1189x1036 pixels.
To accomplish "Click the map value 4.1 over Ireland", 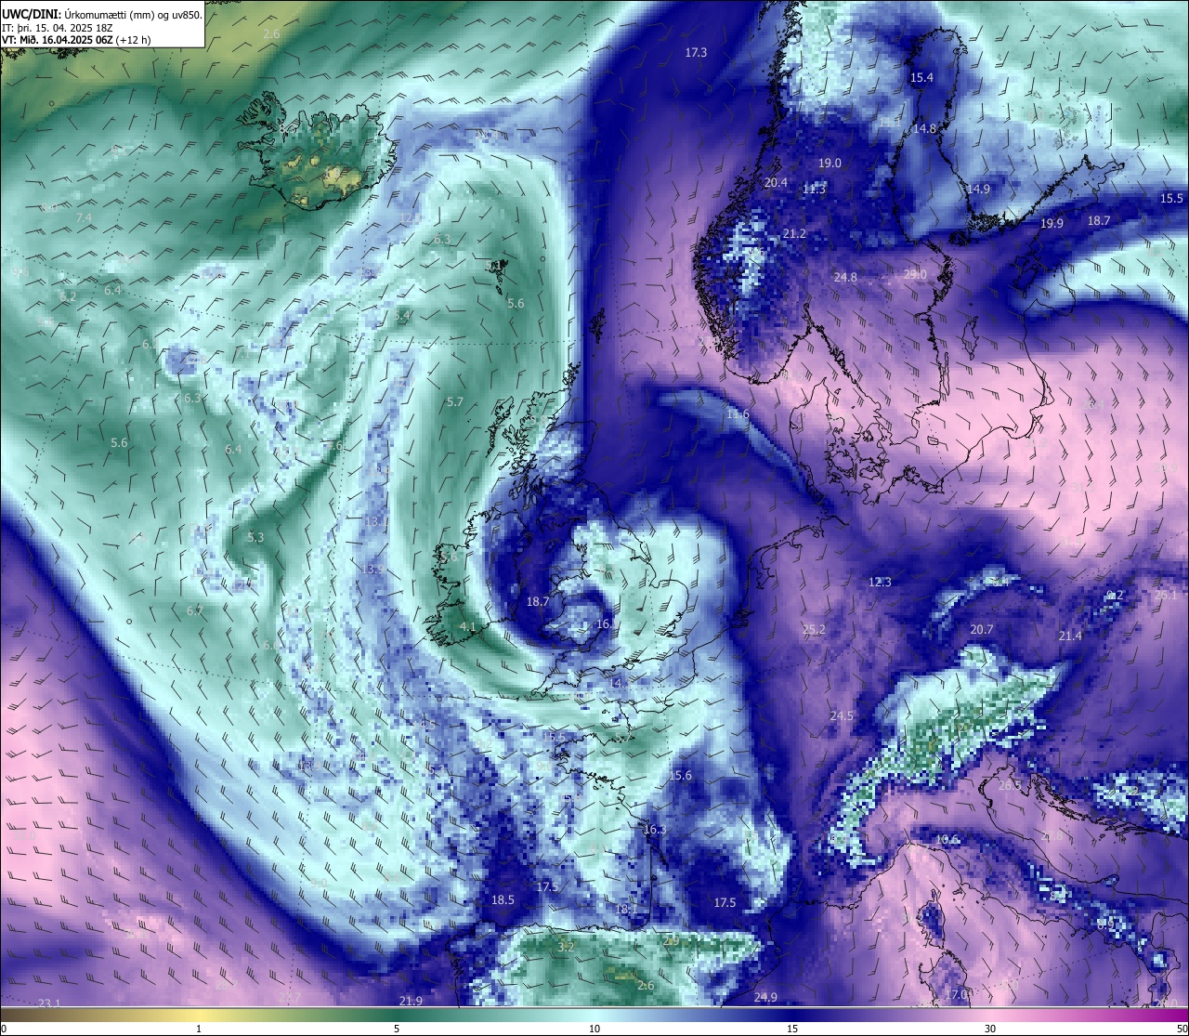I will coord(467,627).
